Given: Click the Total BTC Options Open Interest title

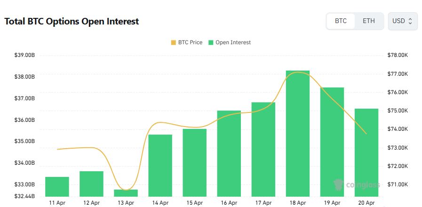Looking at the screenshot, I should point(72,22).
